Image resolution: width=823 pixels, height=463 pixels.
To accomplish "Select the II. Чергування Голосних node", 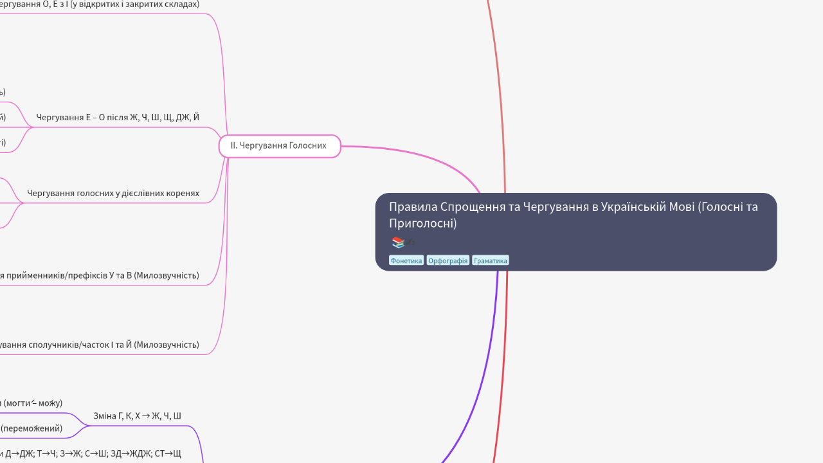I will click(x=278, y=146).
